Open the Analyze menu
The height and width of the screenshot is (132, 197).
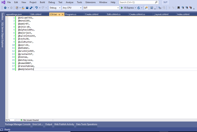click(70, 2)
